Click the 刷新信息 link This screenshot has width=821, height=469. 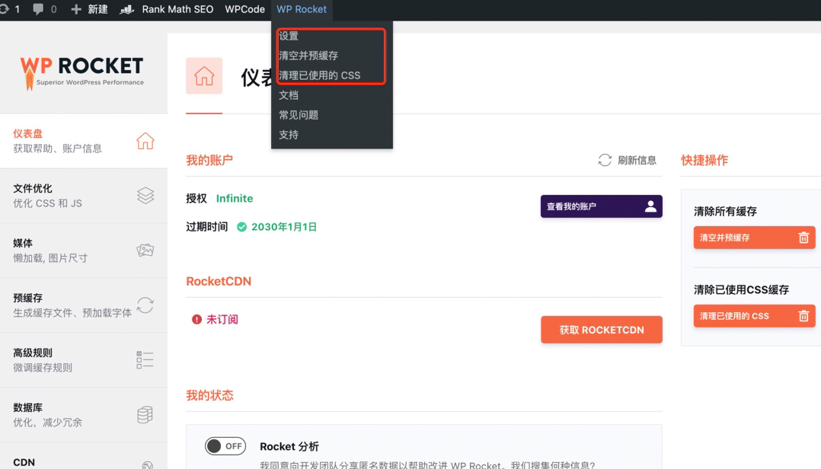point(637,160)
